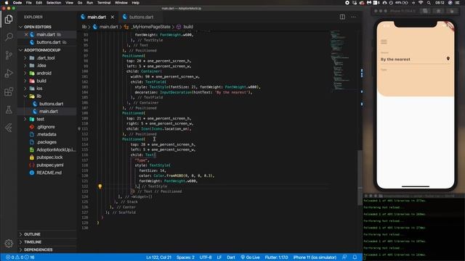Click the Wi-Fi icon in menu bar

(421, 3)
